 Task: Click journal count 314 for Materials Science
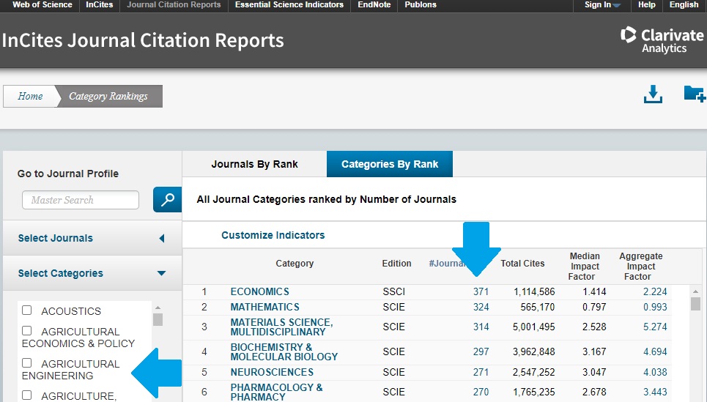[x=481, y=327]
